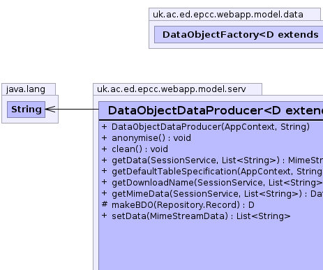The image size is (323, 270).
Task: Click the protected # symbol beside makeBDO
Action: click(105, 204)
